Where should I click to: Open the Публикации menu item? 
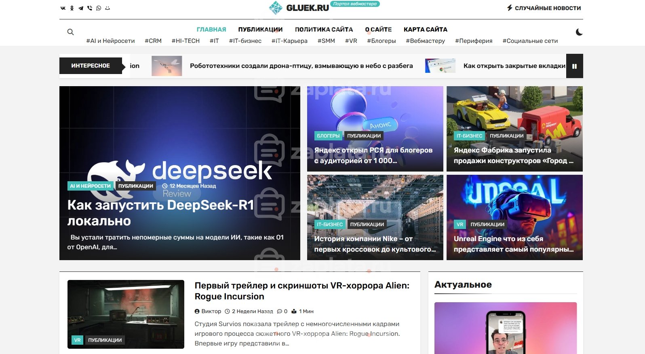tap(260, 30)
